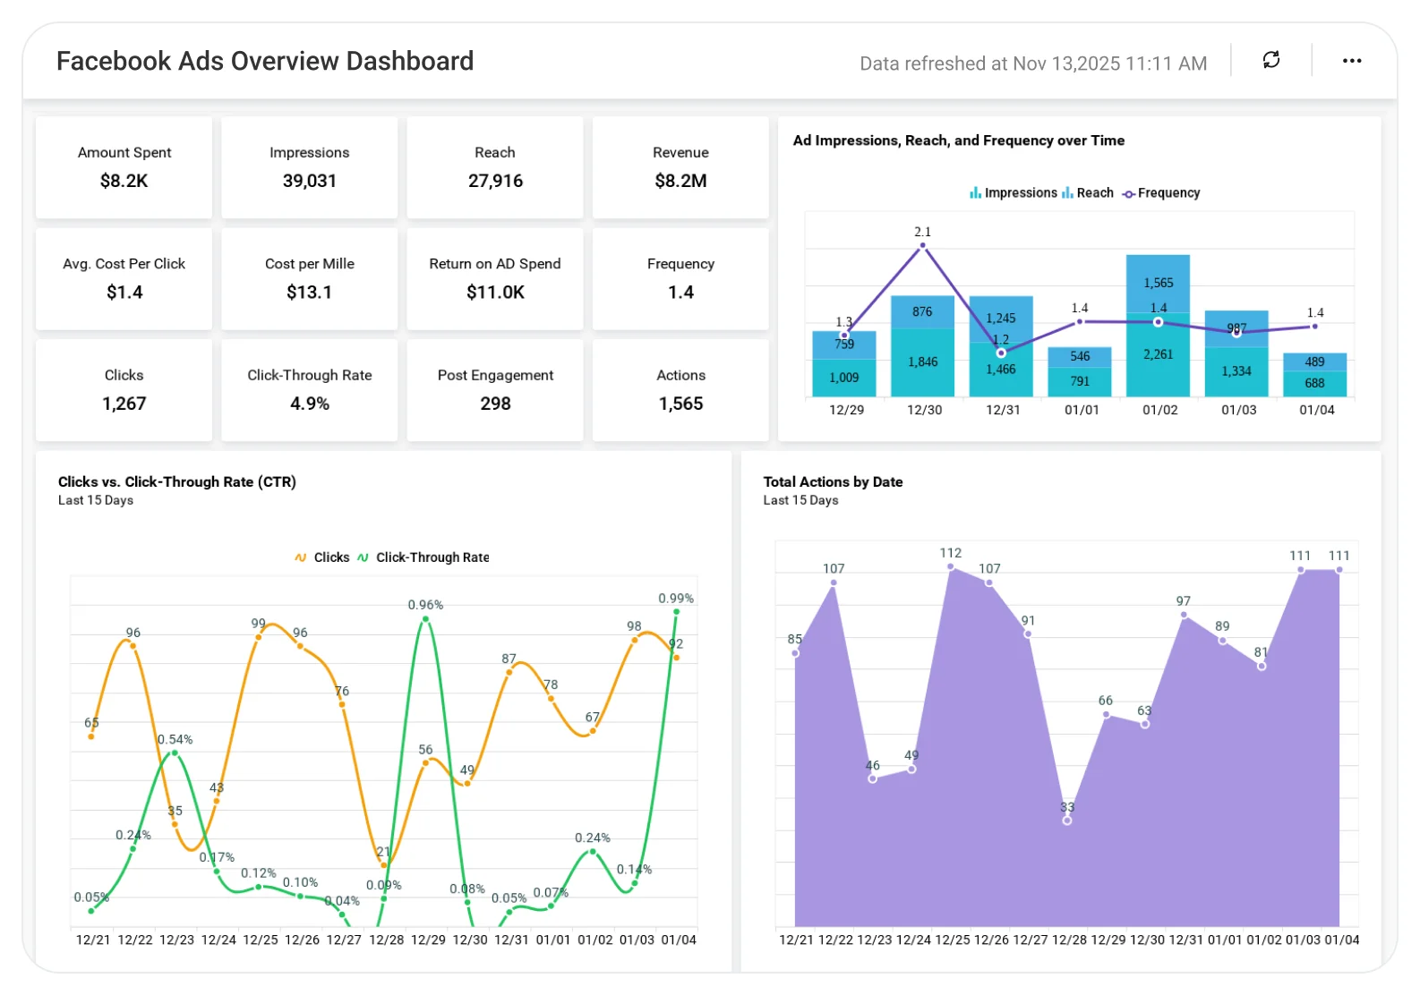
Task: Select the Impressions 39,031 card
Action: [310, 167]
